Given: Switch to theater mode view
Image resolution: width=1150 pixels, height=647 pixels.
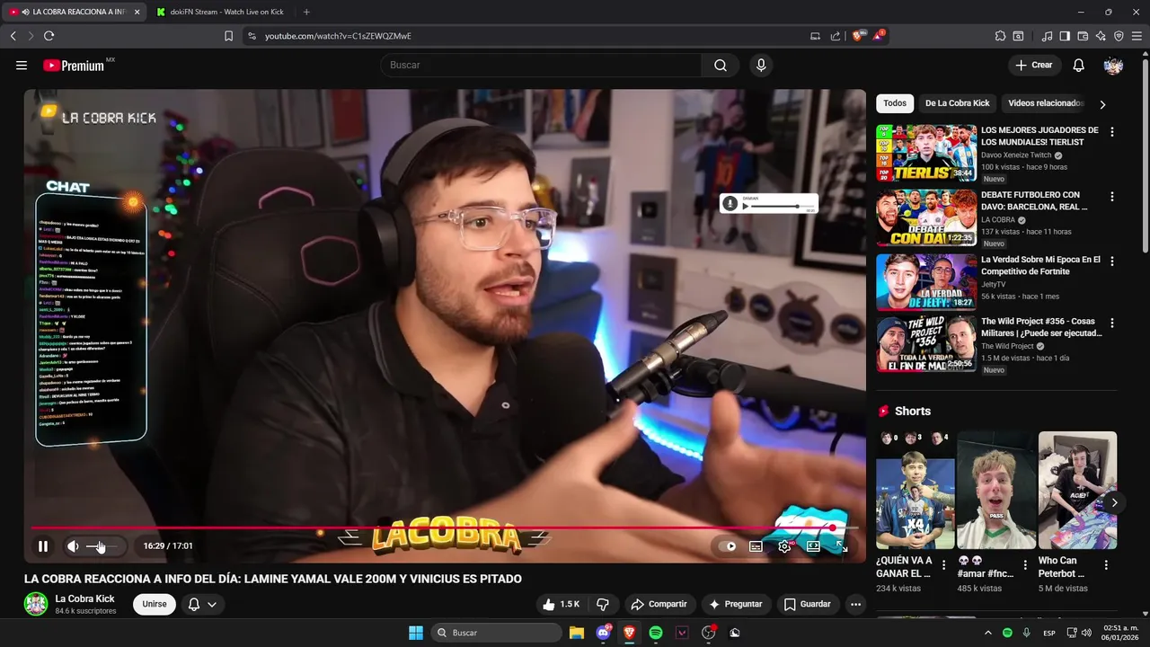Looking at the screenshot, I should click(813, 546).
